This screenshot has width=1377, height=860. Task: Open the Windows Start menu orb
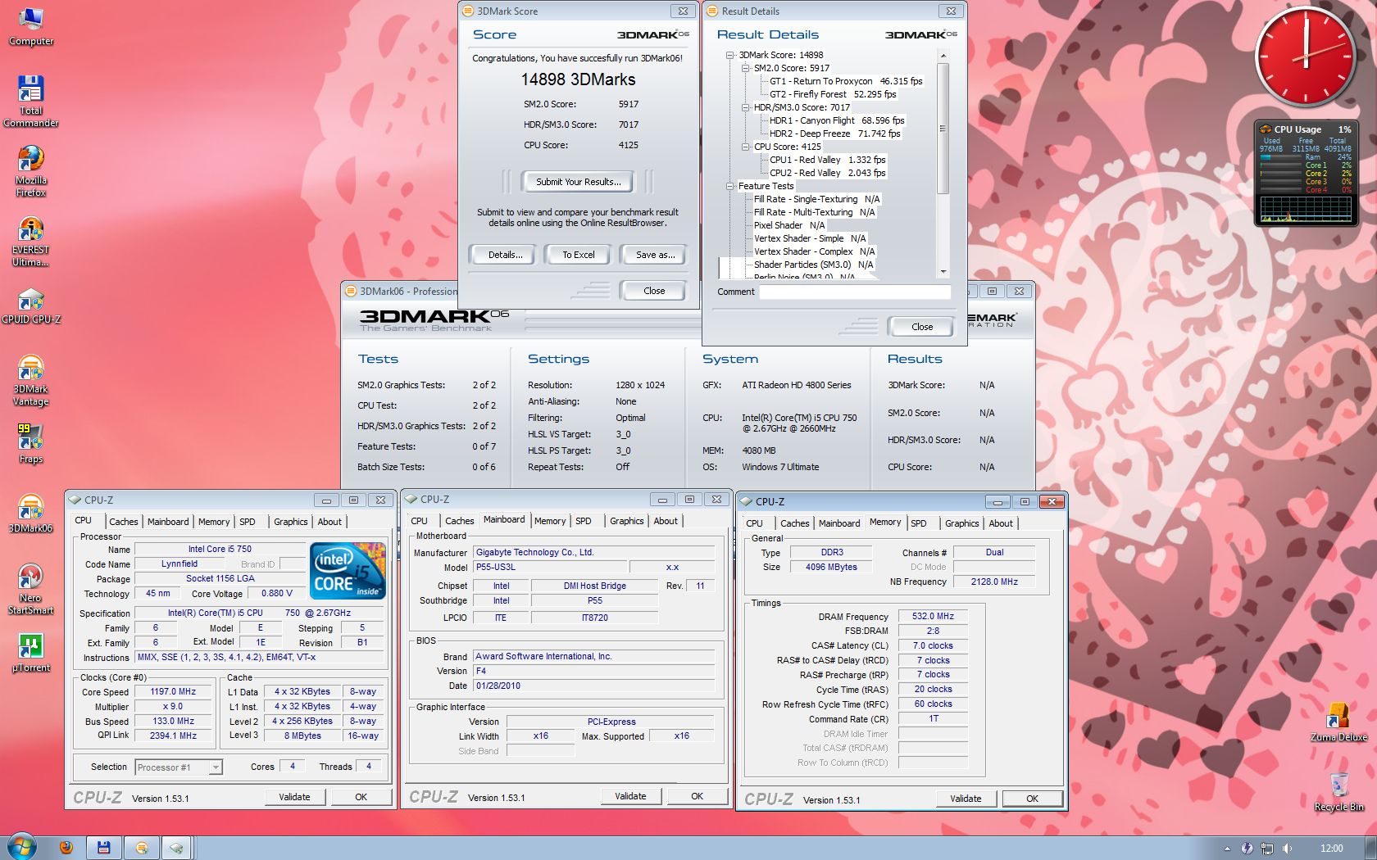(x=23, y=847)
